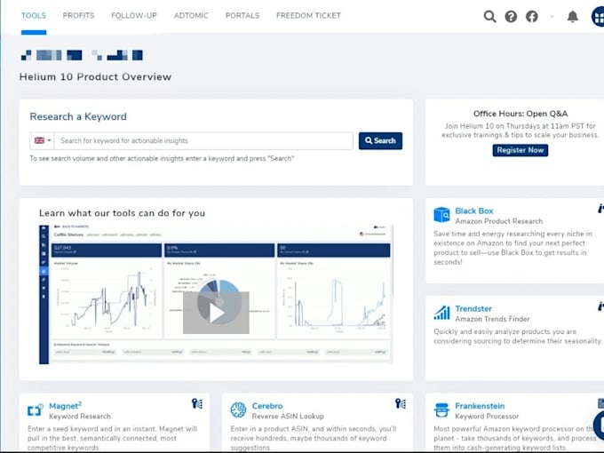This screenshot has height=453, width=604.
Task: Open notifications bell icon
Action: 573,16
